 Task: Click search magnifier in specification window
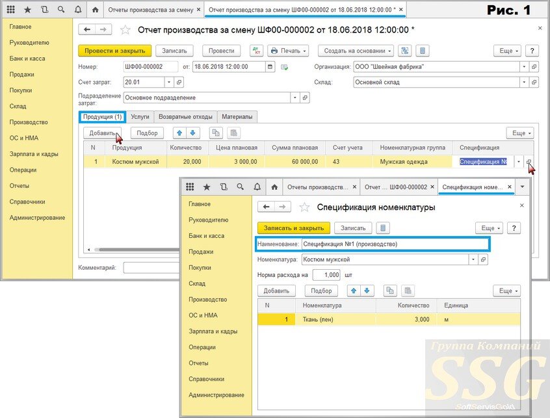241,187
